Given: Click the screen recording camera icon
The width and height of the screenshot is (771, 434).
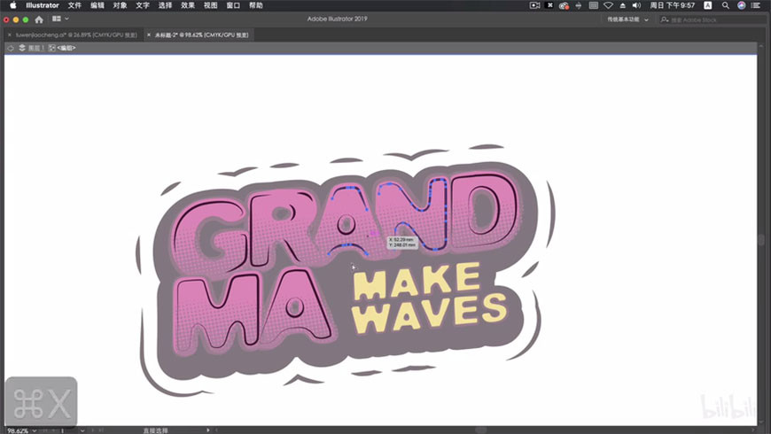Looking at the screenshot, I should (x=534, y=5).
